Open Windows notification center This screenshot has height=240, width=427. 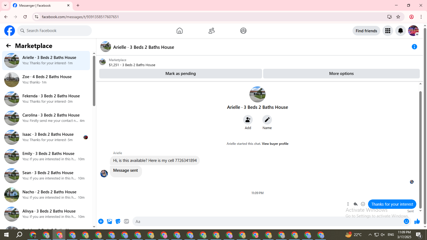point(419,235)
